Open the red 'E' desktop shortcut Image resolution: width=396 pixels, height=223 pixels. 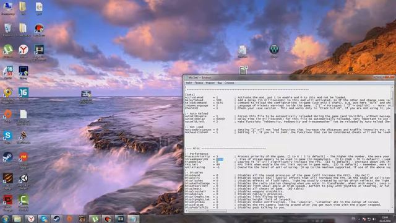pyautogui.click(x=8, y=203)
